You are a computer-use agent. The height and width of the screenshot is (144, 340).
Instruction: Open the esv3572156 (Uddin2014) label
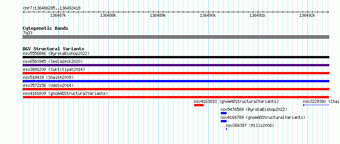point(48,85)
